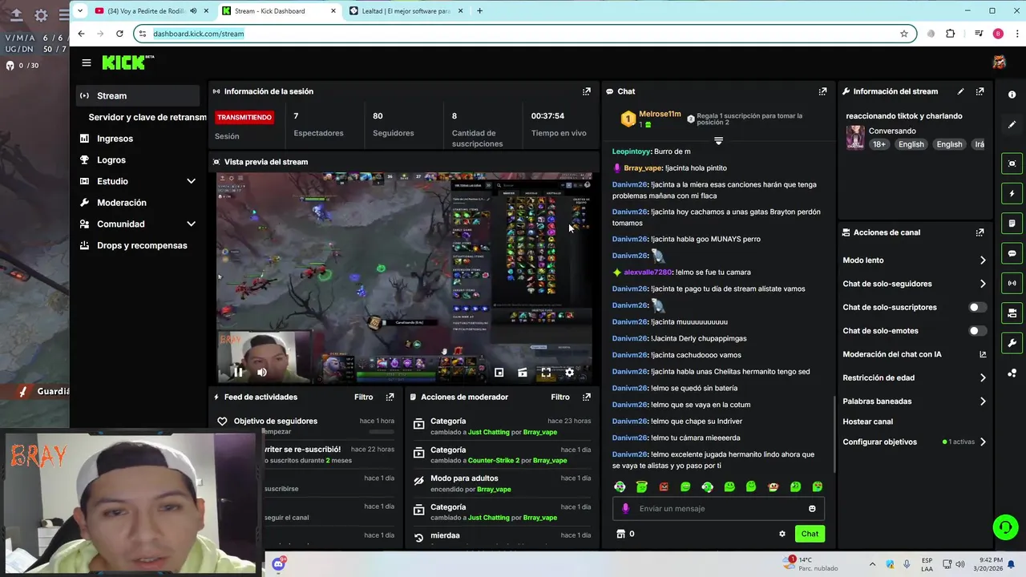Viewport: 1026px width, 577px height.
Task: Select the red angry emote in the chat emote row
Action: [664, 486]
